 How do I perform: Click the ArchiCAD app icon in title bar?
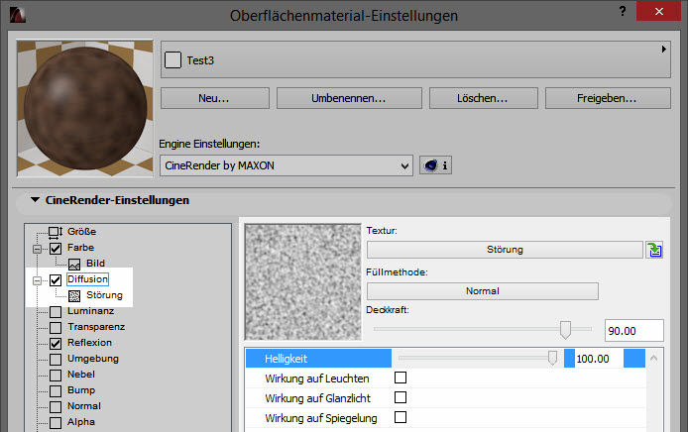18,15
